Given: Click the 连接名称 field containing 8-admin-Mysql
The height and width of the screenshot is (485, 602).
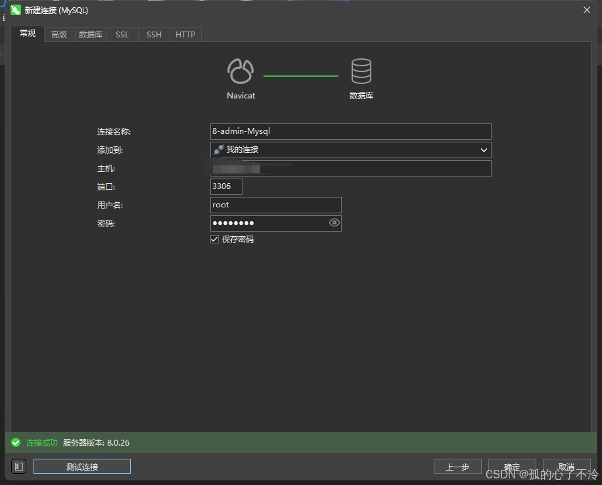Looking at the screenshot, I should [x=350, y=131].
